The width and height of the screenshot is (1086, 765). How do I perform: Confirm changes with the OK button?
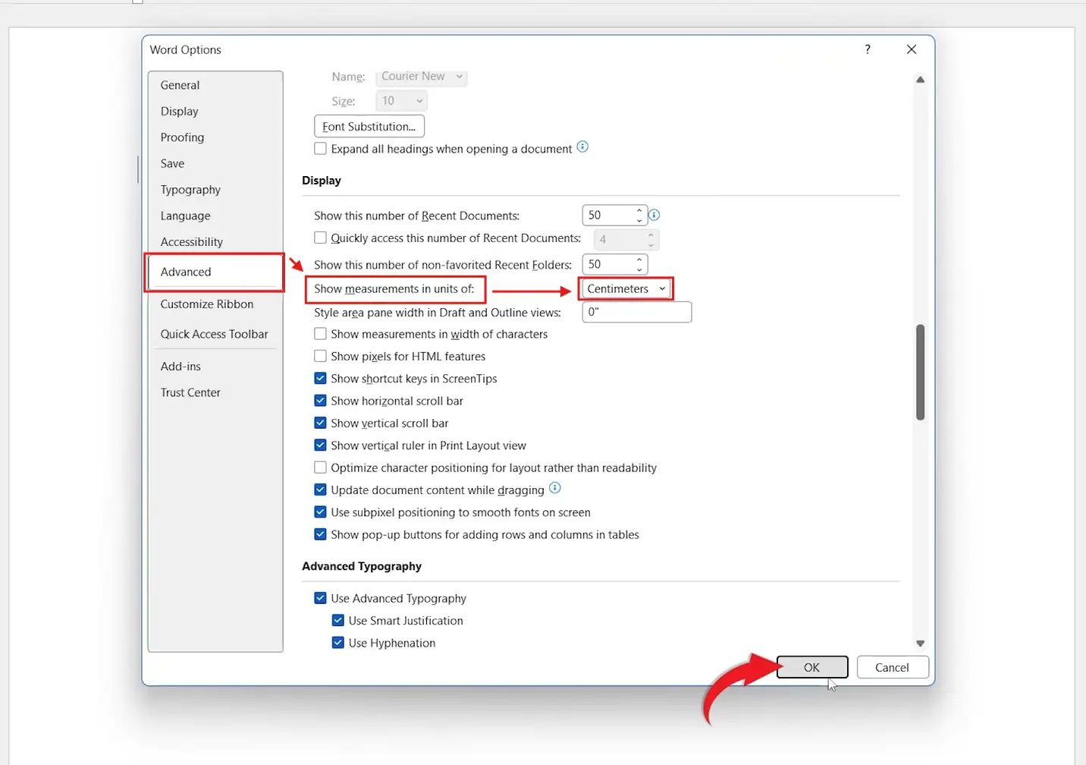point(812,667)
